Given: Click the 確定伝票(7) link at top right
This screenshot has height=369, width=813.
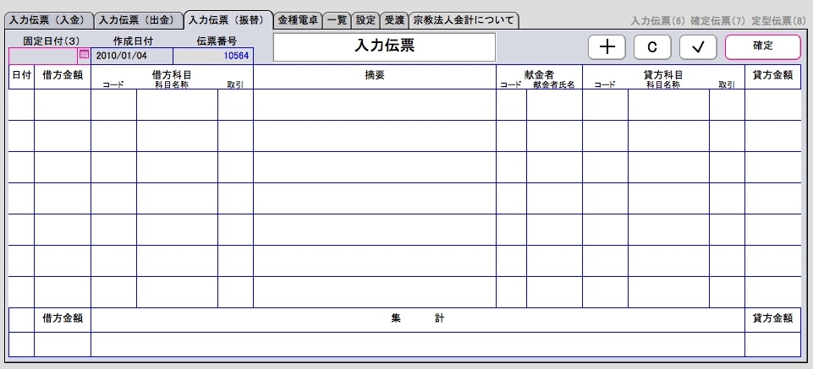Looking at the screenshot, I should click(717, 20).
